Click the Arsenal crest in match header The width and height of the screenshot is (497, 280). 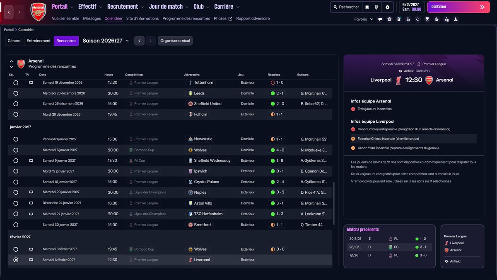(429, 80)
